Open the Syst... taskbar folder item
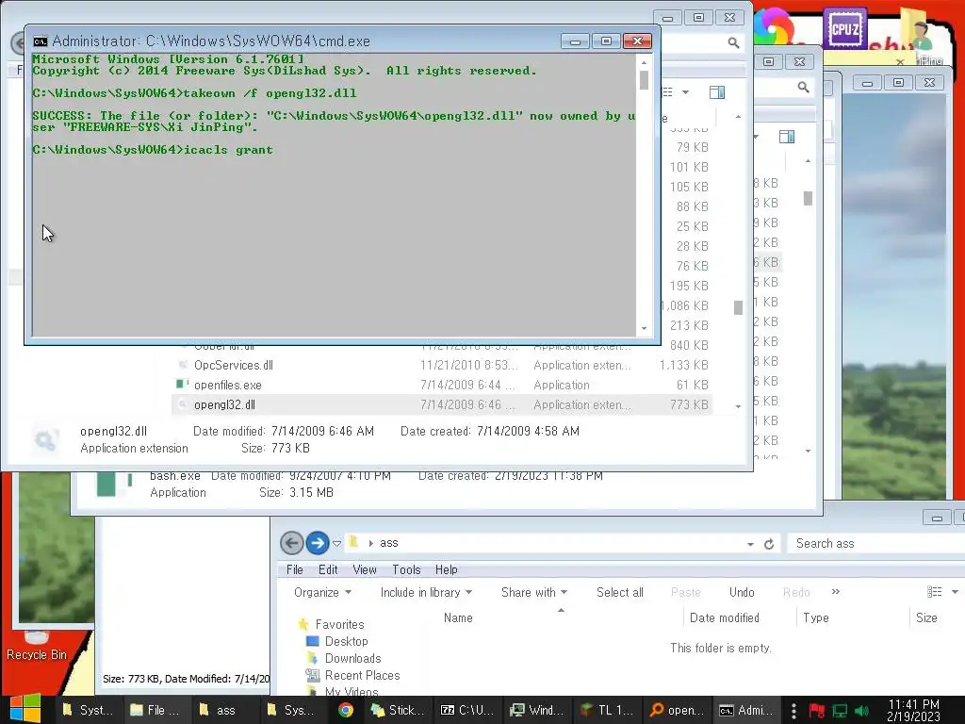This screenshot has width=965, height=724. coord(88,710)
